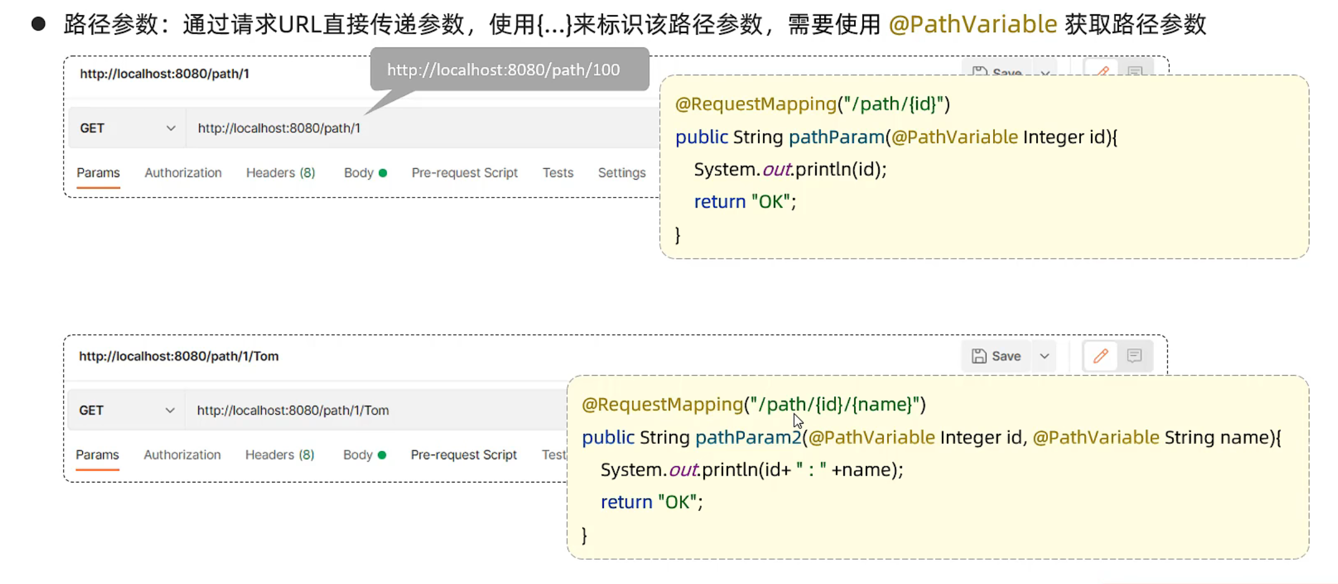Open Headers (8) tab in the path/1 request
Screen dimensions: 1338x584
[281, 173]
